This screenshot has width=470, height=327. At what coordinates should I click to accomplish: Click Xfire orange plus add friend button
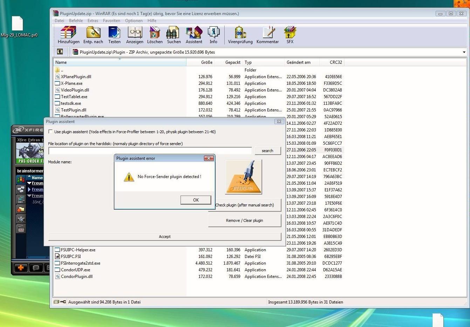point(21,268)
